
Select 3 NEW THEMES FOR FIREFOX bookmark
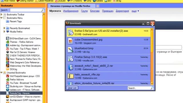point(24,56)
